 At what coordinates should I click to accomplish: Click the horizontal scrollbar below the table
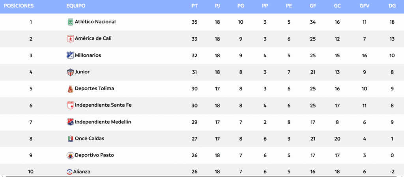tap(202, 176)
